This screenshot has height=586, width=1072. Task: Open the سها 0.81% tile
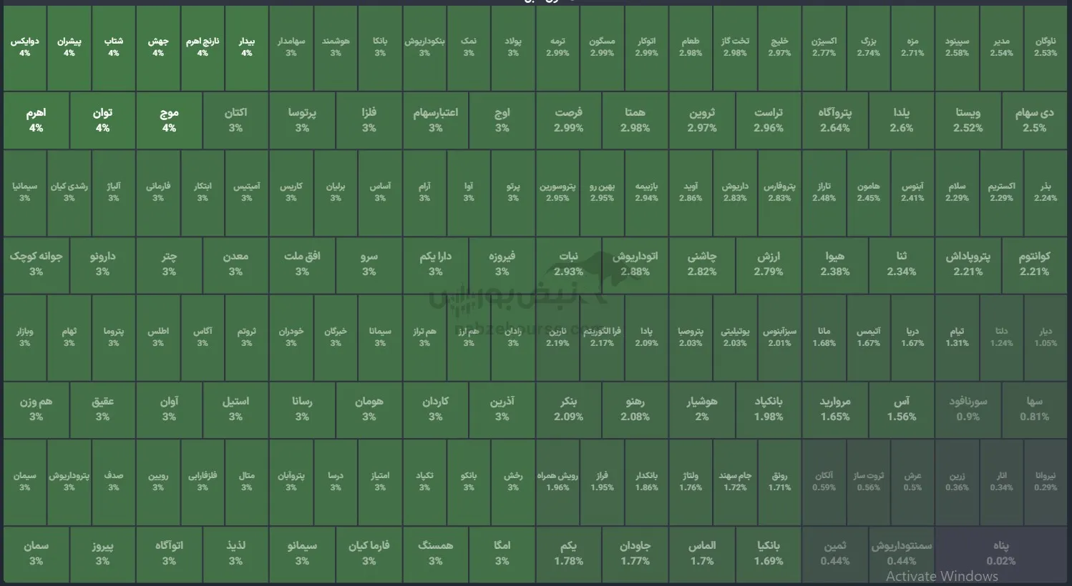click(1034, 409)
